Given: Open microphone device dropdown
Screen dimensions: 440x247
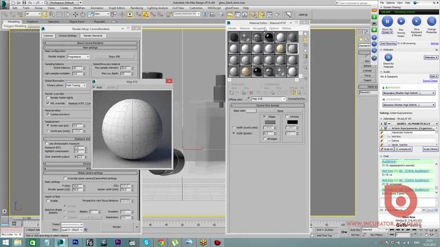Looking at the screenshot, I should [x=409, y=93].
